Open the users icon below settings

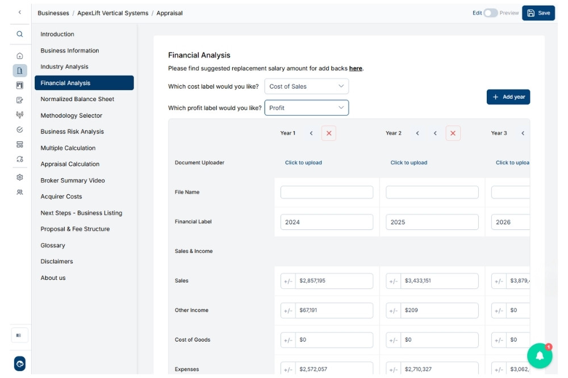(x=19, y=192)
